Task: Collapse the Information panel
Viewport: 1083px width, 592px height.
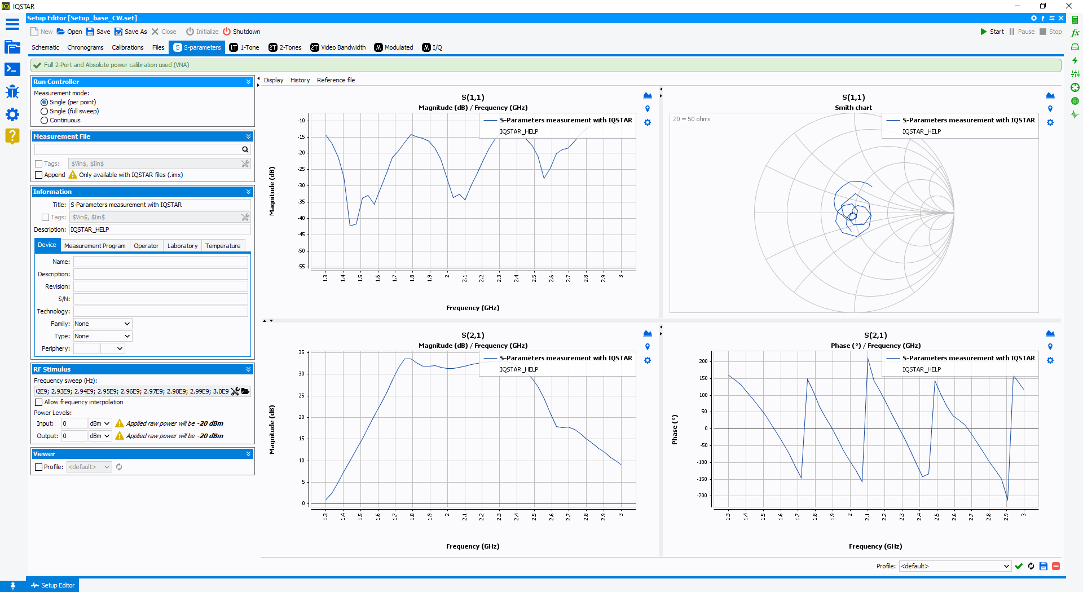Action: click(248, 192)
